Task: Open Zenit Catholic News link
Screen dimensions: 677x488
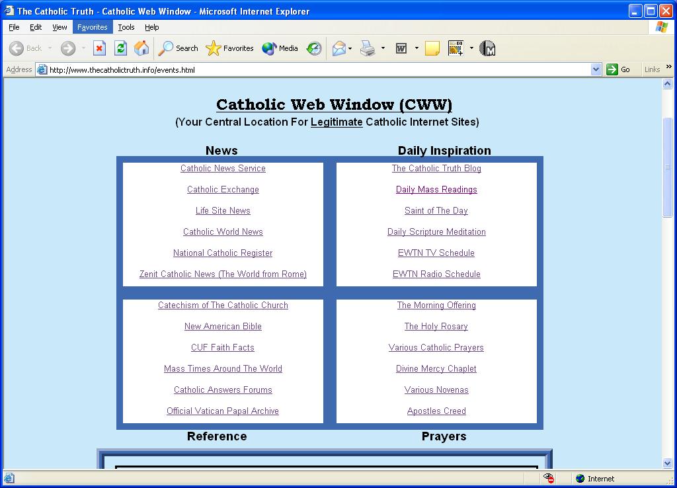Action: pyautogui.click(x=223, y=274)
